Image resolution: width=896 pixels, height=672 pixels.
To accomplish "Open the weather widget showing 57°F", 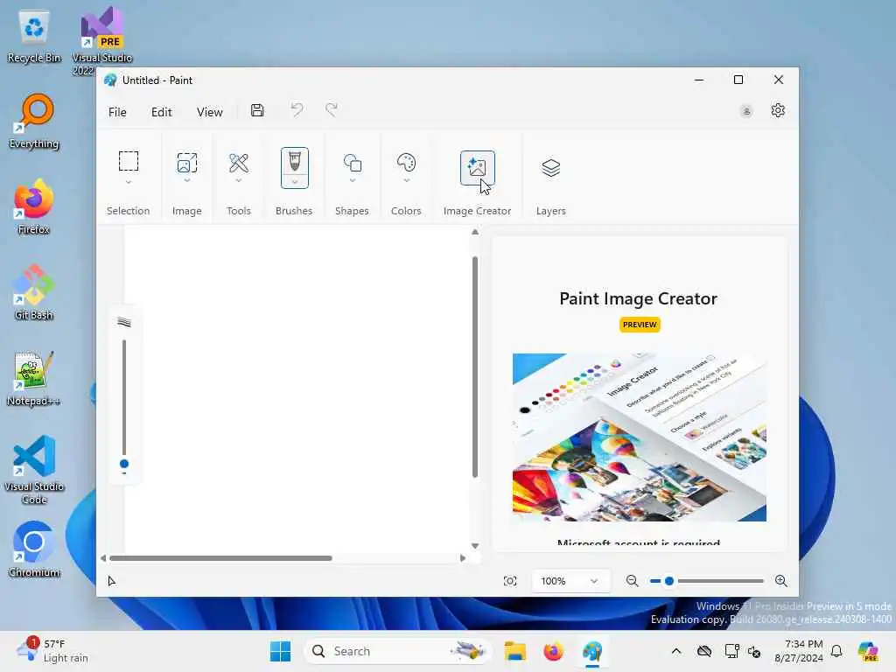I will 52,651.
